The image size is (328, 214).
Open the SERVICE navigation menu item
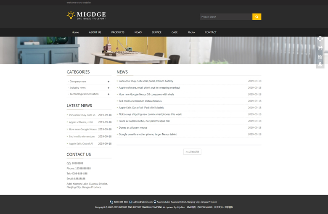point(156,32)
